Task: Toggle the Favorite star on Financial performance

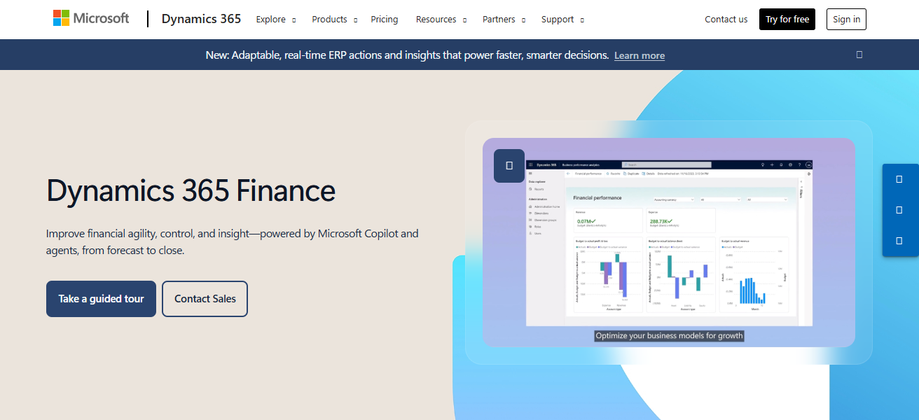Action: click(x=607, y=174)
